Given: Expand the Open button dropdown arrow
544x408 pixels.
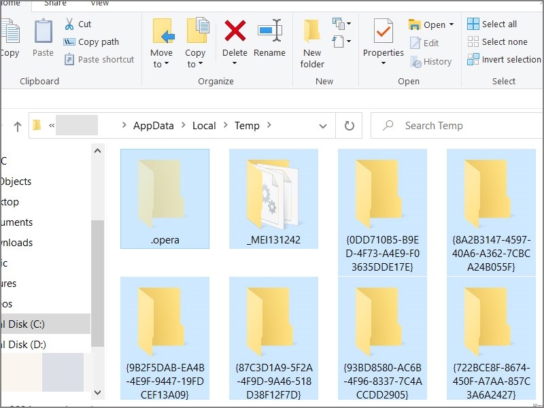Looking at the screenshot, I should pyautogui.click(x=452, y=24).
